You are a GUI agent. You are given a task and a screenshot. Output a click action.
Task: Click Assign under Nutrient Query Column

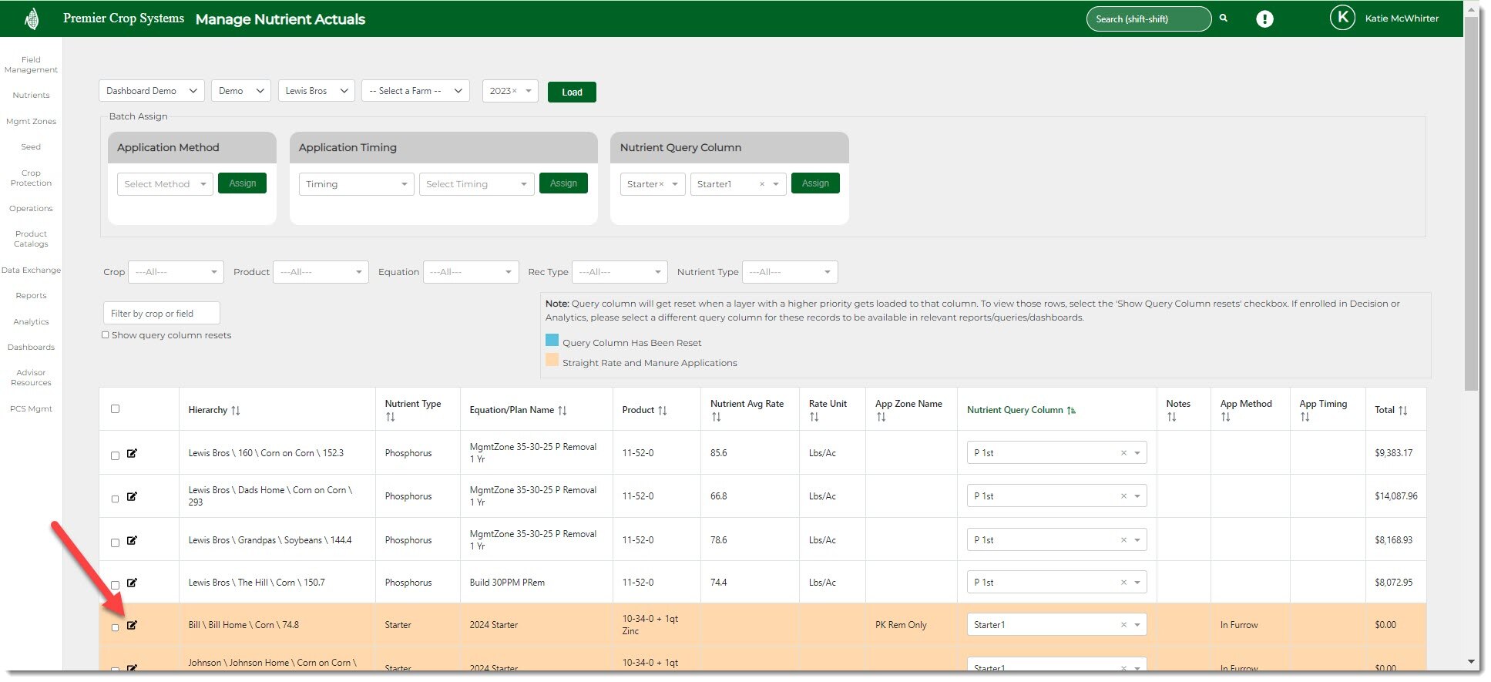(x=814, y=183)
